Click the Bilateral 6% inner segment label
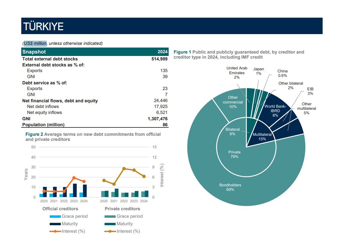 pos(232,132)
